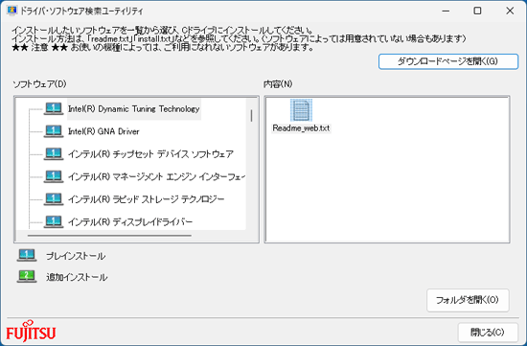
Task: Maximize the utility window
Action: pos(477,11)
